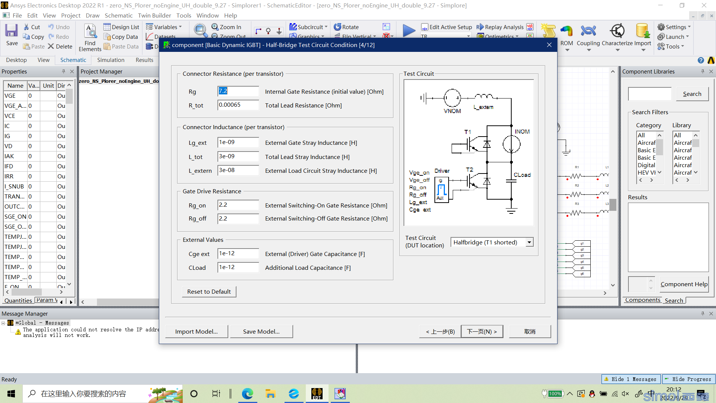Click the ground symbol tool icon
716x403 pixels.
[x=279, y=31]
